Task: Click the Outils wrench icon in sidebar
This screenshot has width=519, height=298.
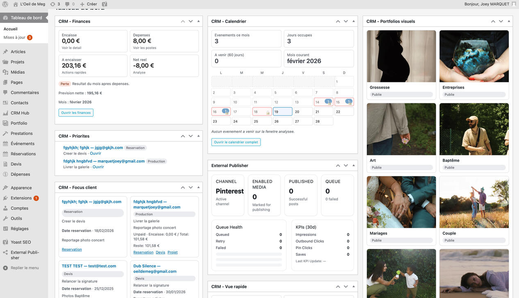Action: [5, 218]
